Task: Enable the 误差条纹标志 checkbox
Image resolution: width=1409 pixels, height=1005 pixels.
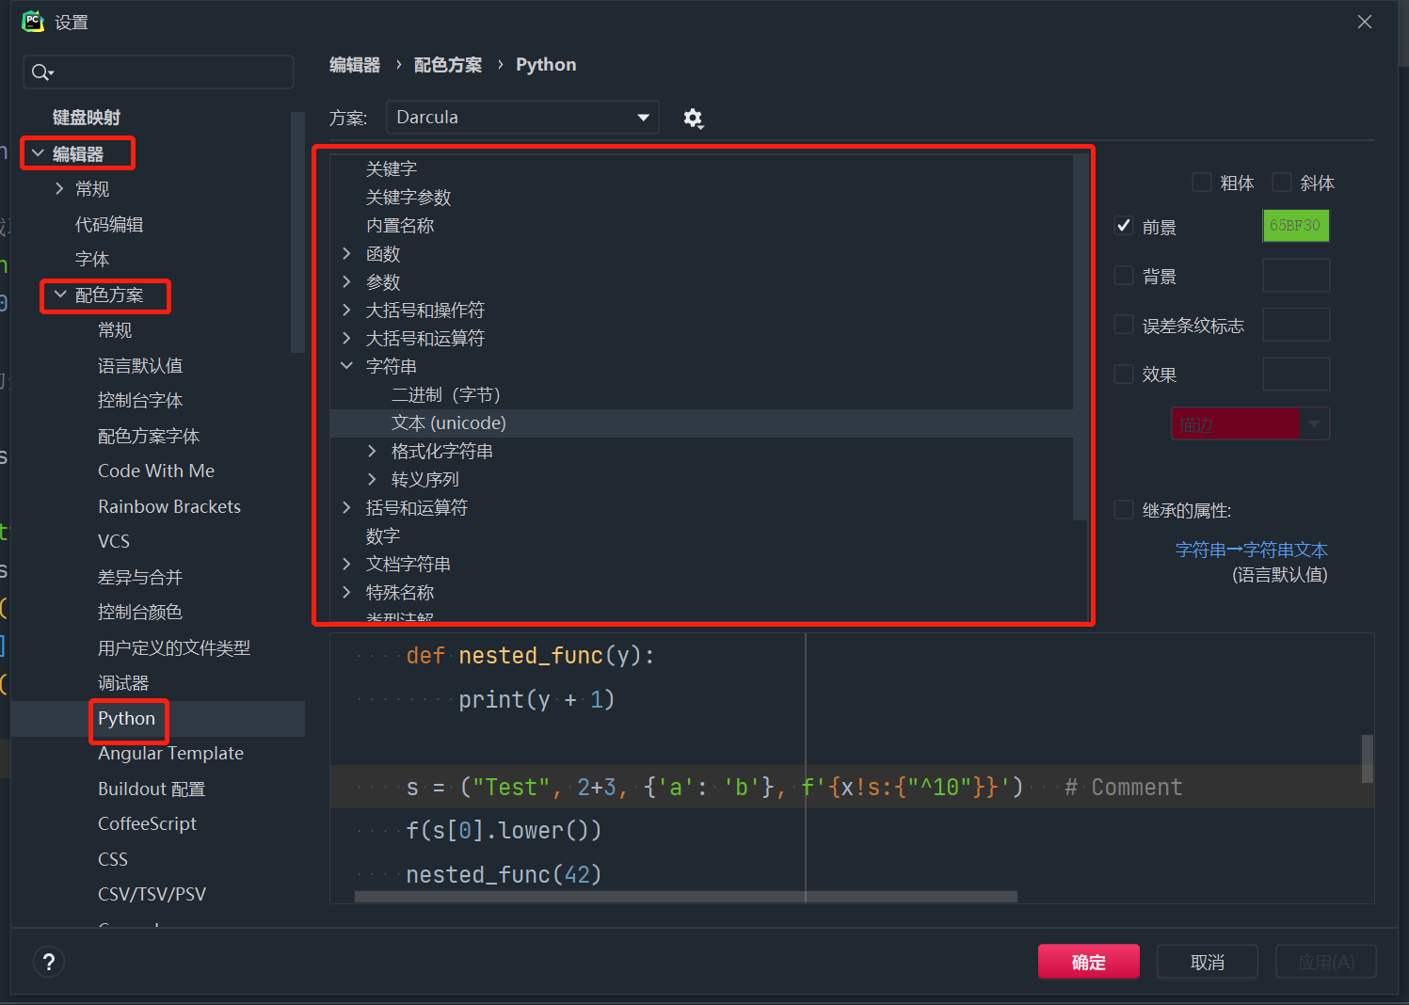Action: [x=1124, y=325]
